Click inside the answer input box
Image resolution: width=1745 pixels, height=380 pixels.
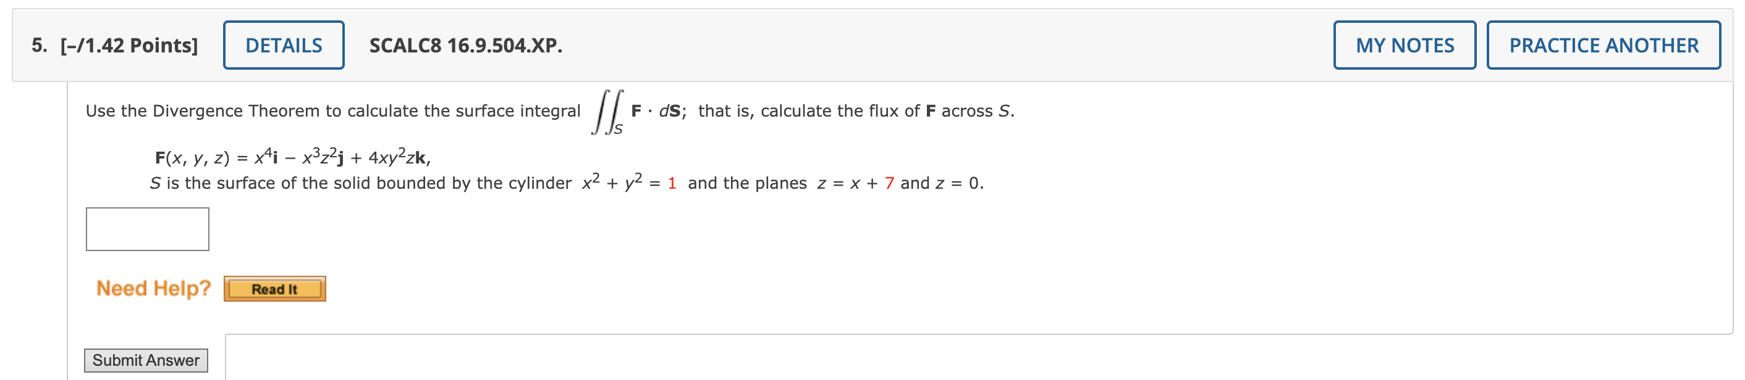click(x=146, y=229)
